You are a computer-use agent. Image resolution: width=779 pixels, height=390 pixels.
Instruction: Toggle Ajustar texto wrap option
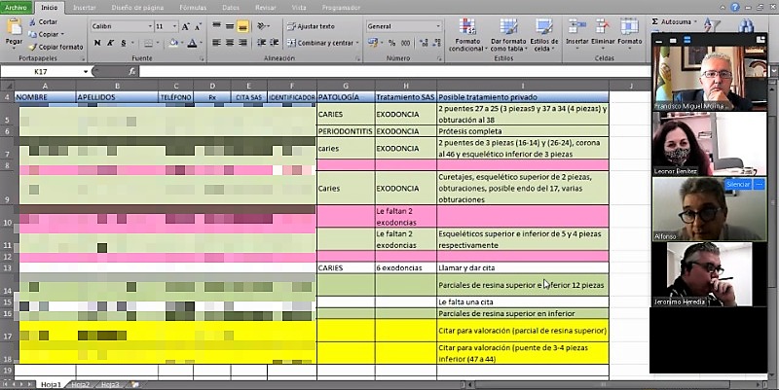click(x=312, y=26)
